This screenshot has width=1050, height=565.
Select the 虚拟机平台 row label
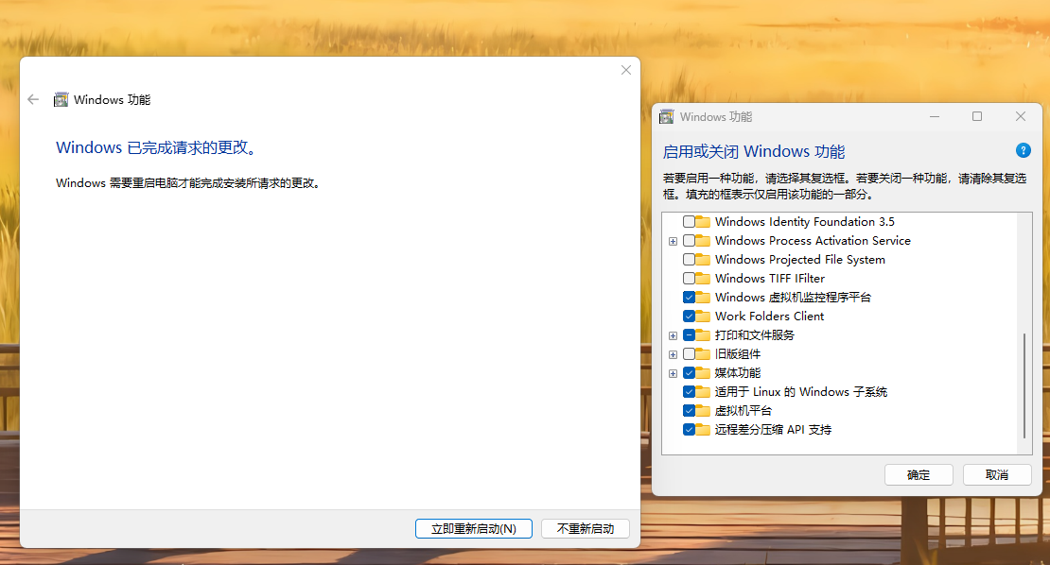pos(744,411)
